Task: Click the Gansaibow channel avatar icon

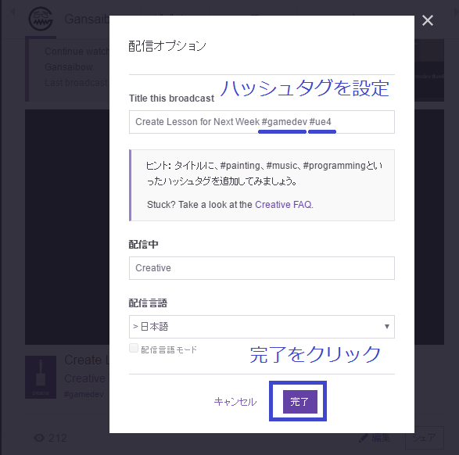Action: click(x=41, y=19)
